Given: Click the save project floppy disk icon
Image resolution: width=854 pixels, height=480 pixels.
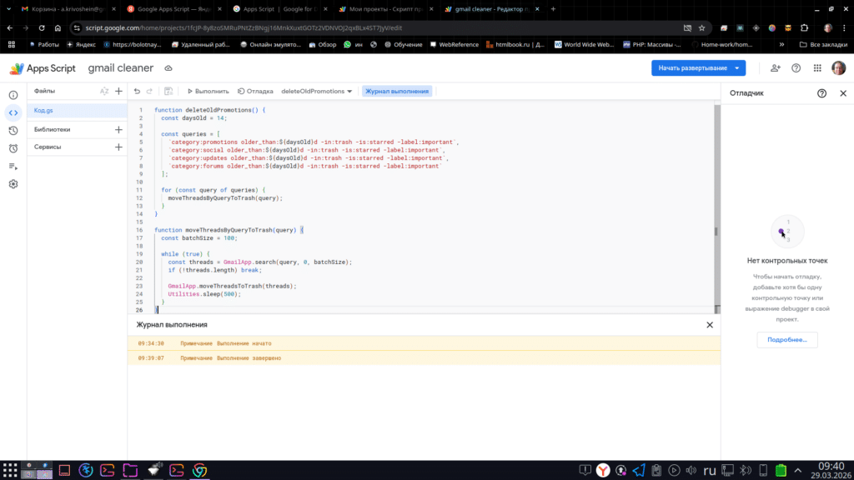Looking at the screenshot, I should click(168, 91).
